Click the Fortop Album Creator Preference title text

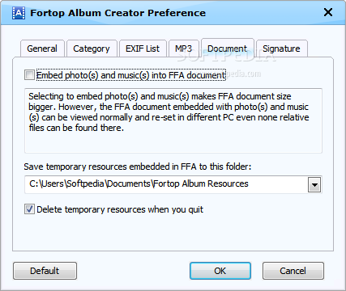pos(117,13)
